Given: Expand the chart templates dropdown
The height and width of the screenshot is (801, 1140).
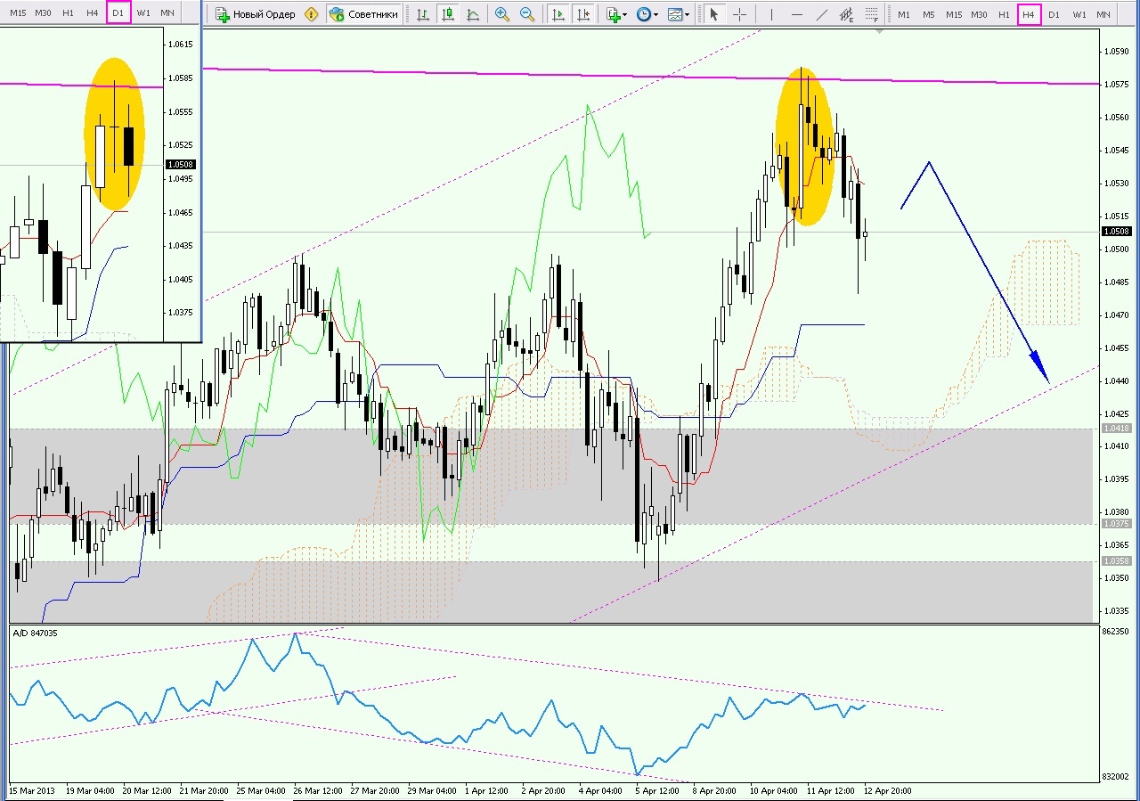Looking at the screenshot, I should (x=679, y=14).
